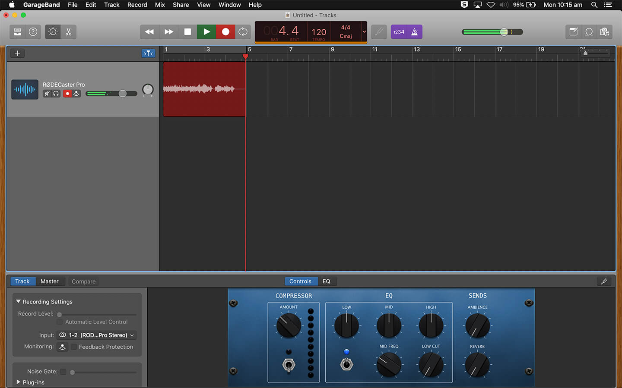Collapse the Recording Settings section
622x388 pixels.
[x=18, y=302]
